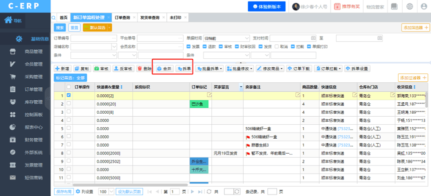The image size is (431, 196).
Task: Click the 反审核 button
Action: pos(123,68)
